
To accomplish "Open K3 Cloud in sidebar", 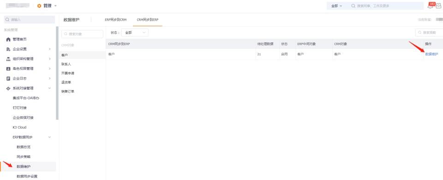I will tap(19, 128).
